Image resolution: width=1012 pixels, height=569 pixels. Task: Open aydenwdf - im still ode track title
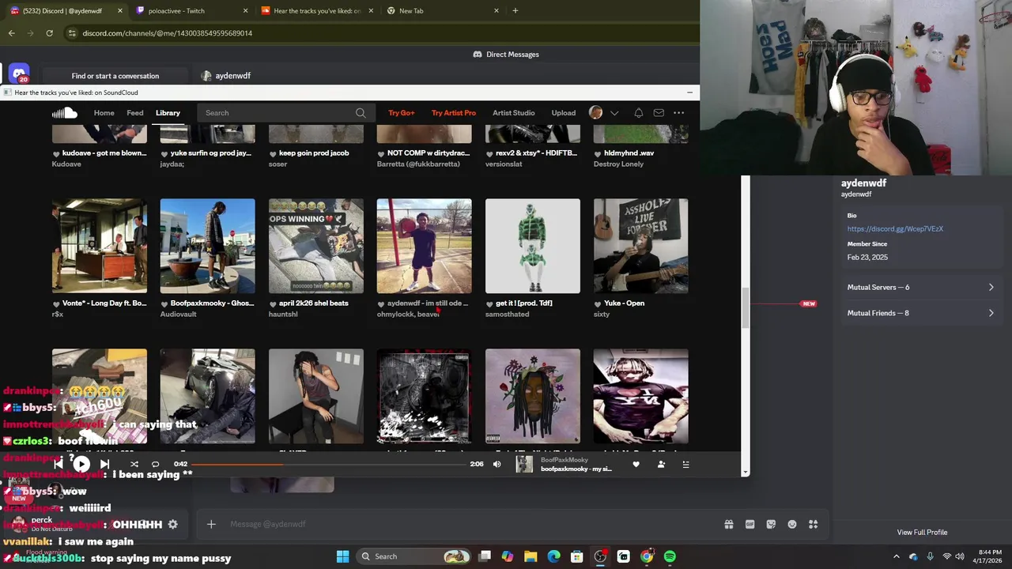[x=427, y=303]
